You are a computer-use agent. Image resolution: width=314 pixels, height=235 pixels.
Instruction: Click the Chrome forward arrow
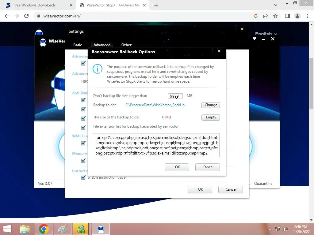[17, 16]
